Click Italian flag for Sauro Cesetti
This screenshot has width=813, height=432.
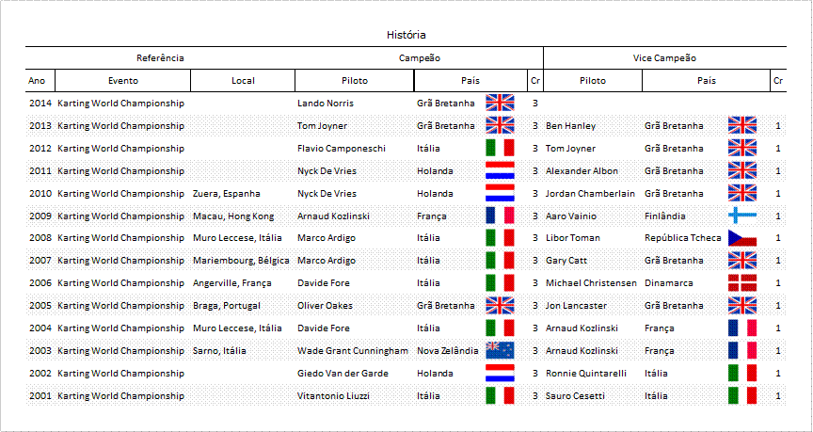click(742, 395)
